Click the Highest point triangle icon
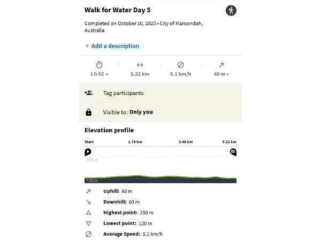 point(89,213)
